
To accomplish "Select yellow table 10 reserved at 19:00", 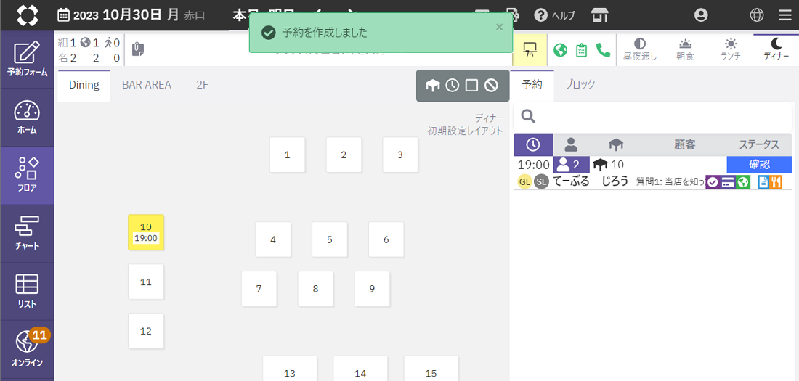I will (146, 232).
